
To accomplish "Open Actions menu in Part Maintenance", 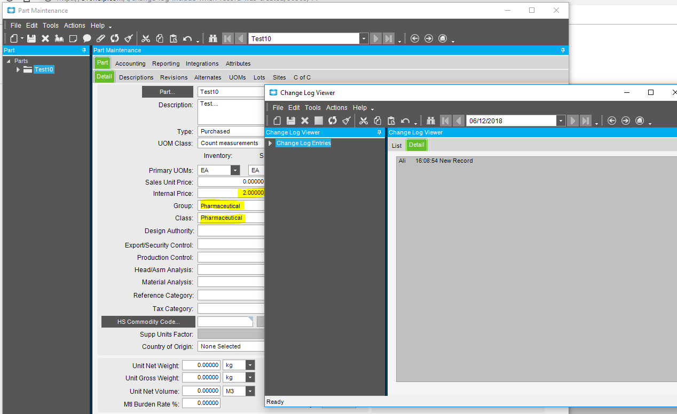I will tap(74, 25).
